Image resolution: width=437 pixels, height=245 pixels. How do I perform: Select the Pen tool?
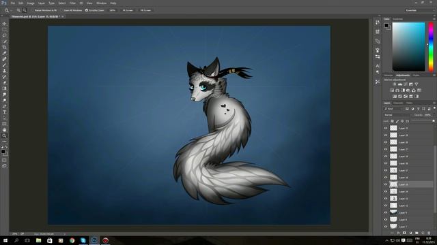pyautogui.click(x=4, y=106)
